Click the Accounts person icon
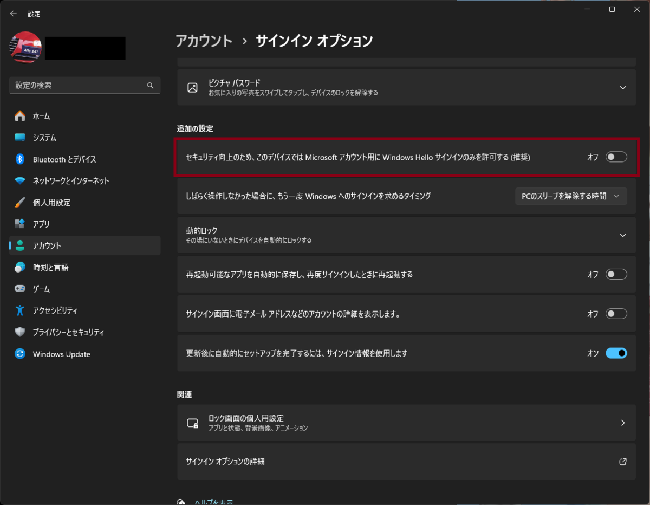Screen dimensions: 650x505 click(x=20, y=245)
